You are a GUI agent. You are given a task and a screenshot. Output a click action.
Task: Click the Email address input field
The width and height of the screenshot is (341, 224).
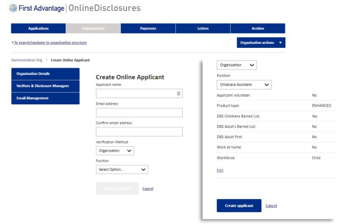click(x=139, y=112)
